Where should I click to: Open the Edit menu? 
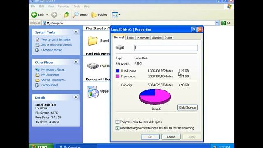42,7
